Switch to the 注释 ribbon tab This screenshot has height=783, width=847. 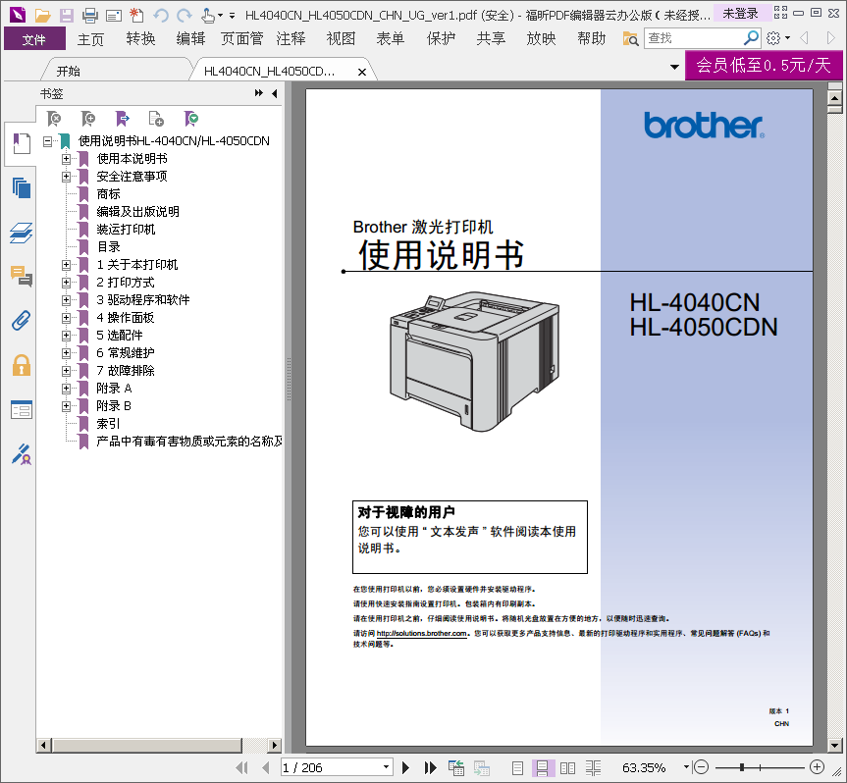tap(291, 39)
